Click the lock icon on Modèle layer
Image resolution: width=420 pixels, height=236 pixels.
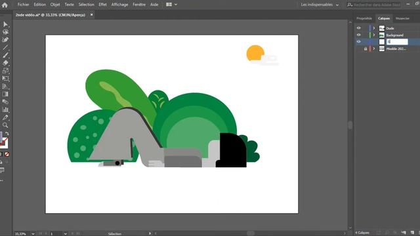point(366,49)
